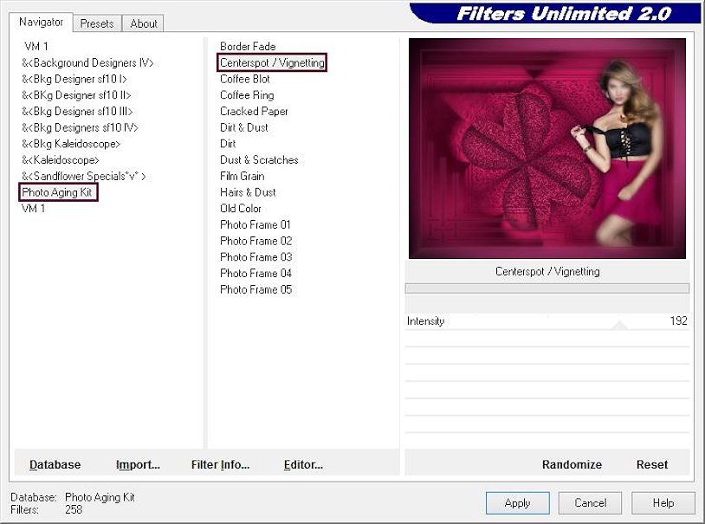Select &<Bkg Kaleidoscope> category
This screenshot has height=524, width=705.
[71, 144]
